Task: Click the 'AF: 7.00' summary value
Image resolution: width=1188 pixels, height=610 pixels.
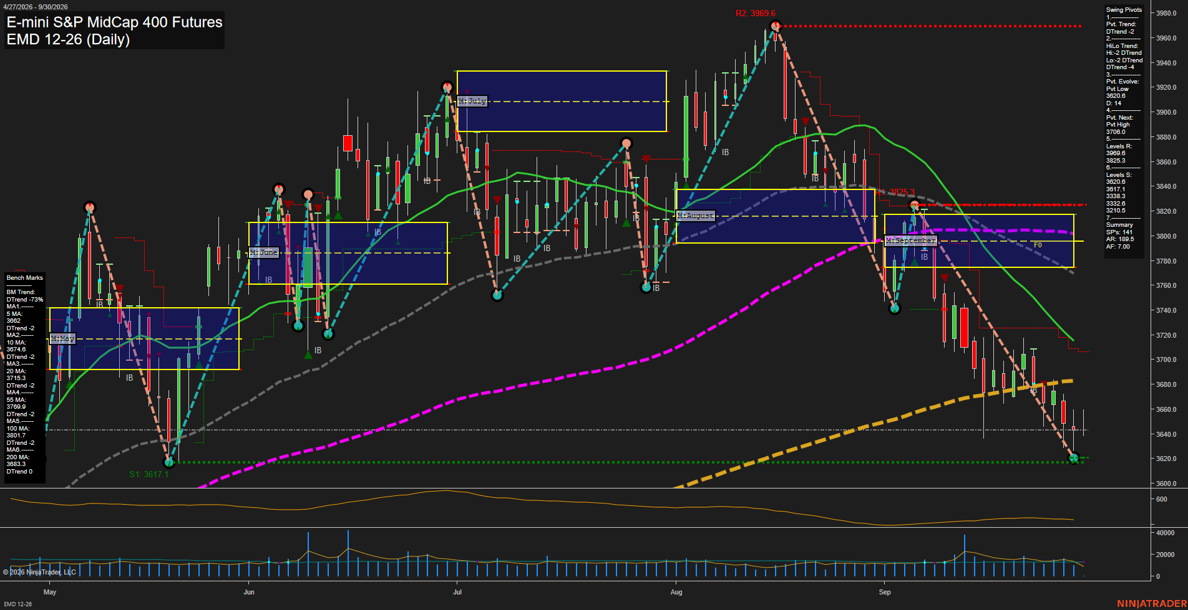Action: (1118, 247)
